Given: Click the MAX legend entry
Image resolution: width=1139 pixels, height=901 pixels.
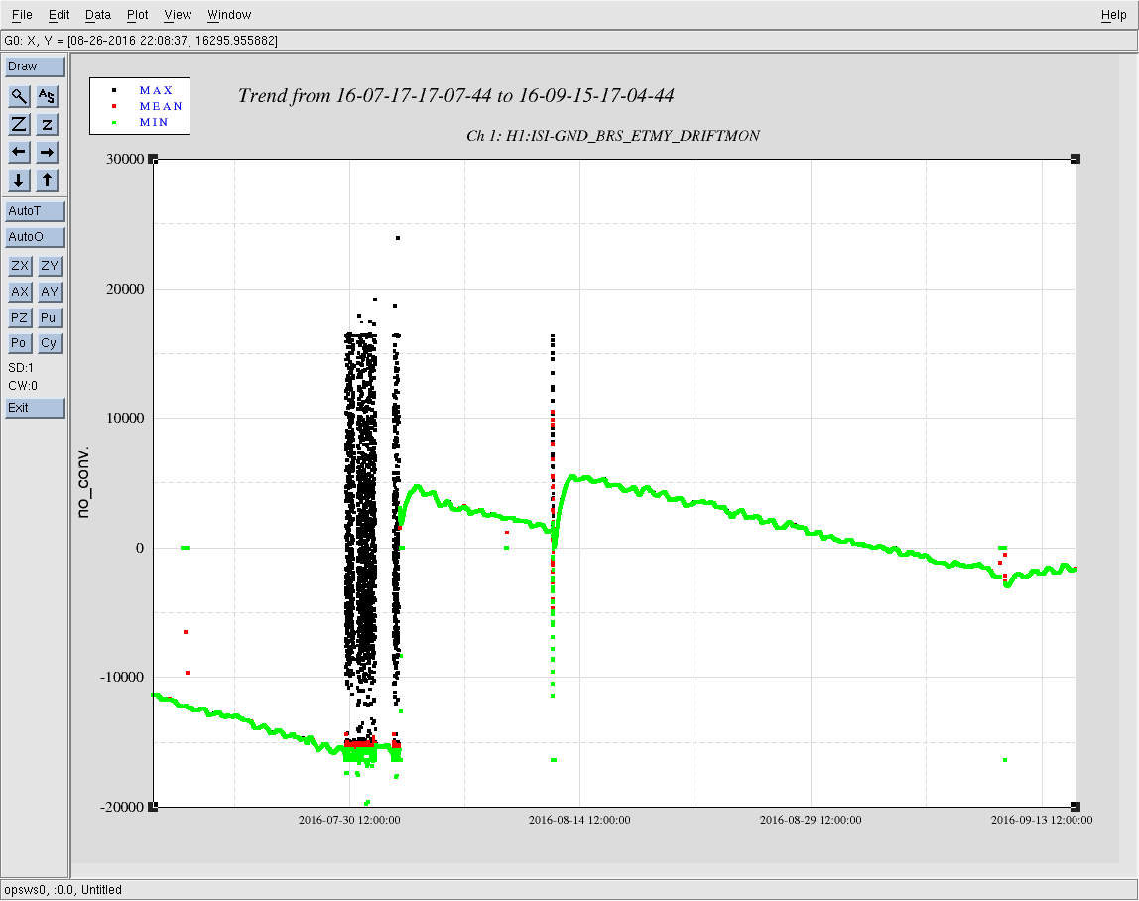Looking at the screenshot, I should 156,91.
